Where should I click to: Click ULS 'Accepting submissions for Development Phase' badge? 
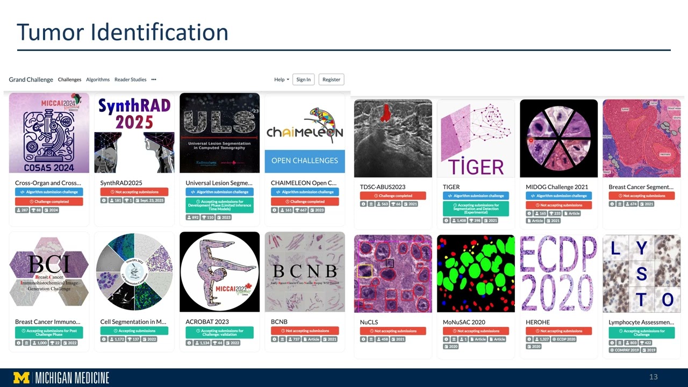219,205
